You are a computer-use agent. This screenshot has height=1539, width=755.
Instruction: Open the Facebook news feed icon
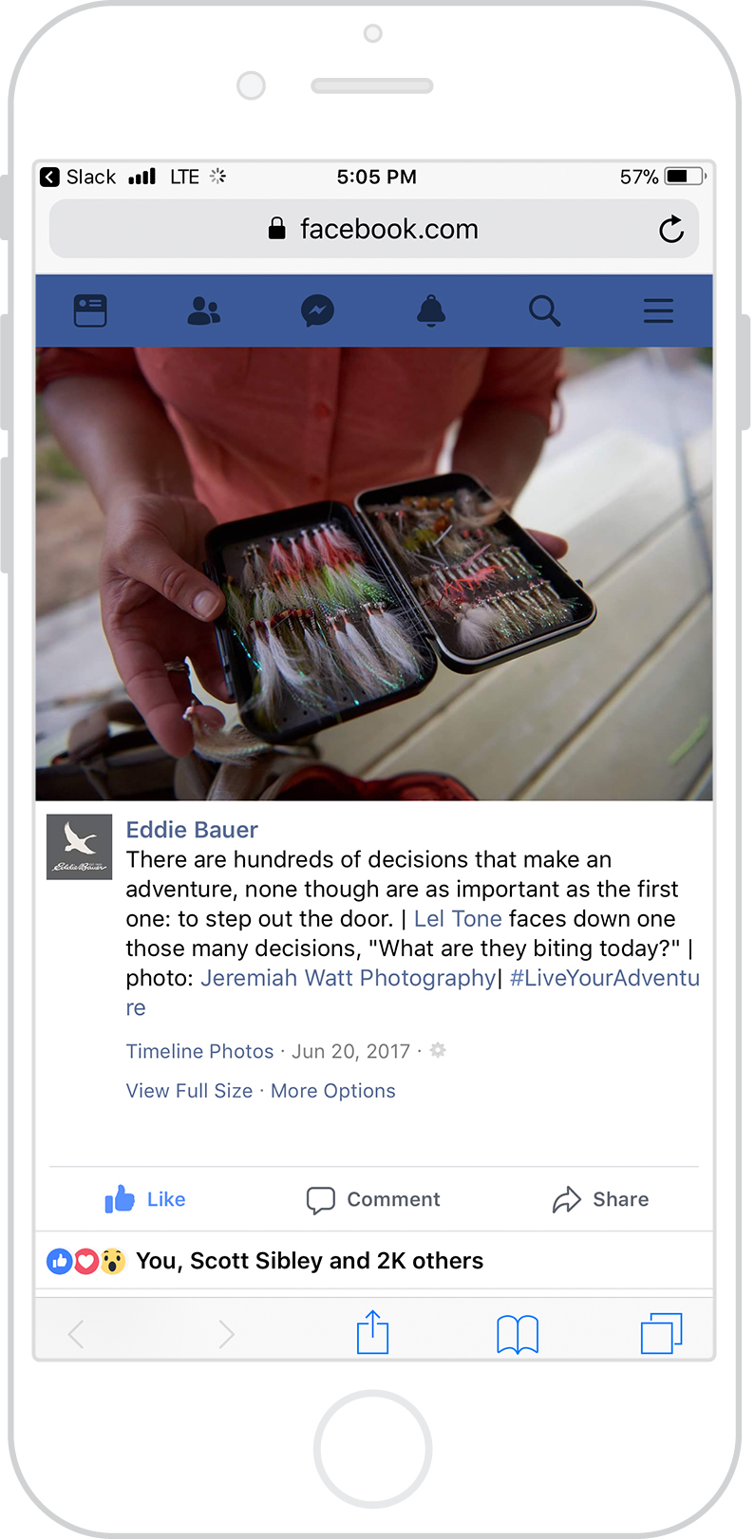(90, 310)
